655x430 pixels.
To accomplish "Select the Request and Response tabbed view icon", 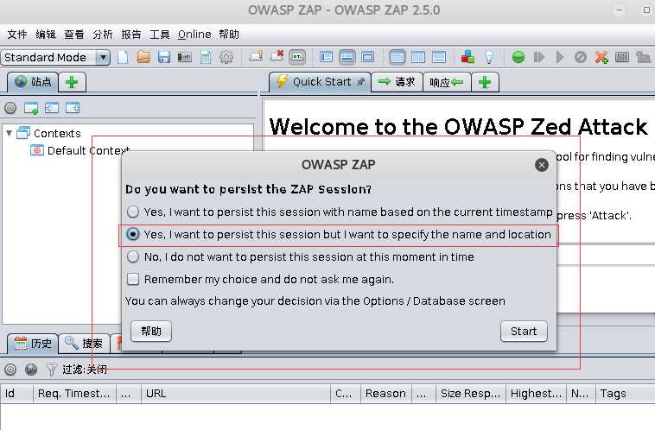I will click(x=397, y=57).
